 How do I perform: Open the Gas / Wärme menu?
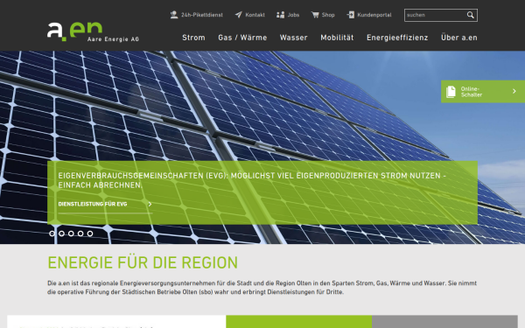click(x=242, y=38)
